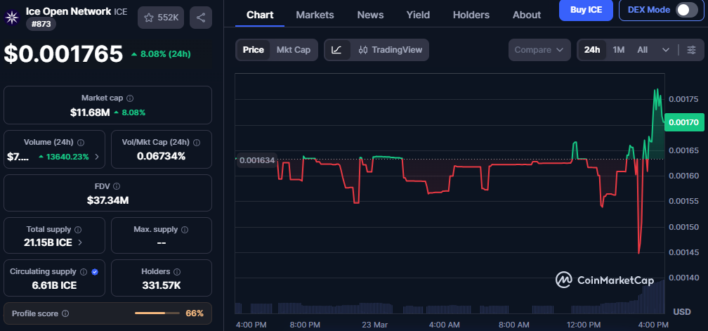Viewport: 708px width, 331px height.
Task: Open chart settings sliders icon
Action: tap(691, 50)
